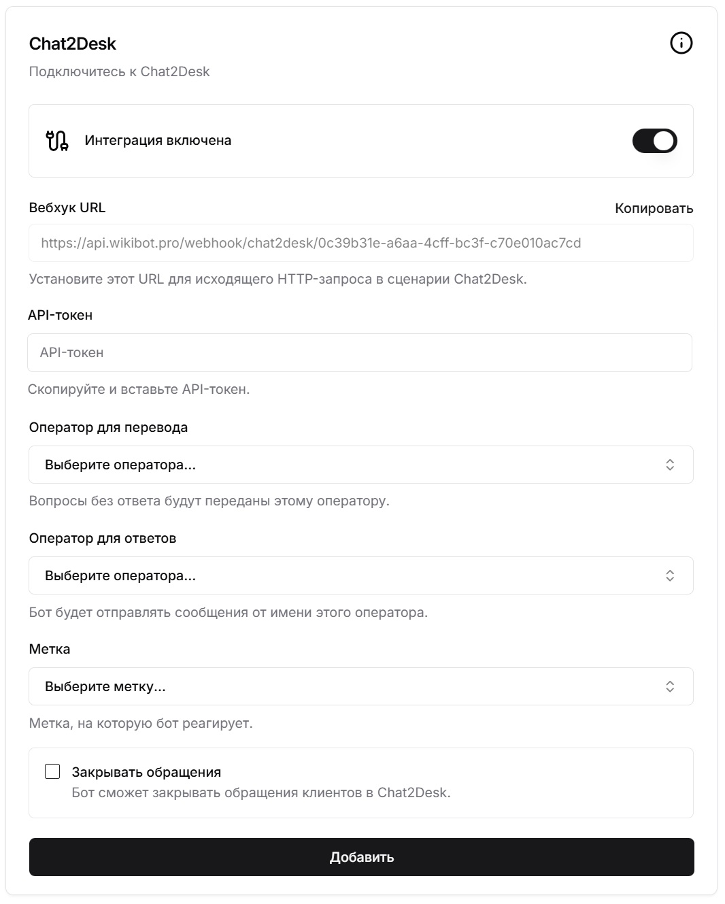Click the info icon beside Chat2Desk title
The image size is (725, 904).
(x=681, y=44)
